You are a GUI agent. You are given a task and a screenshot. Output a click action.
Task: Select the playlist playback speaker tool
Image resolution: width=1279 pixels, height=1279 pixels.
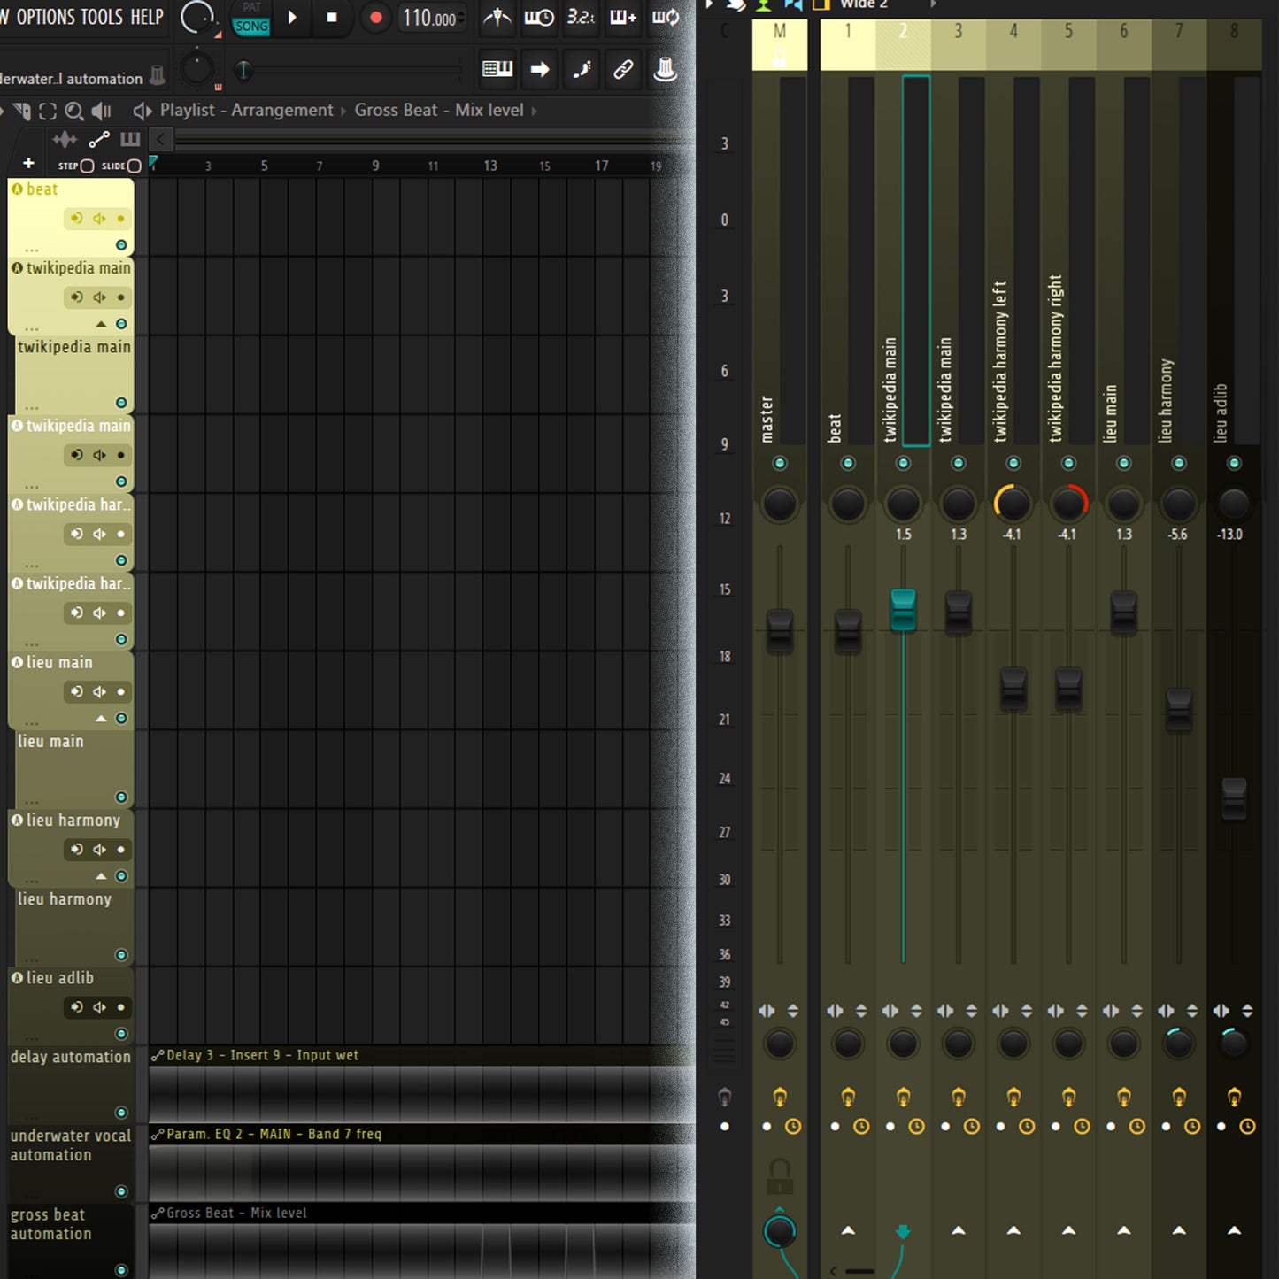[x=103, y=112]
